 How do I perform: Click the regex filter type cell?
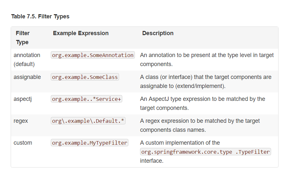tap(21, 121)
